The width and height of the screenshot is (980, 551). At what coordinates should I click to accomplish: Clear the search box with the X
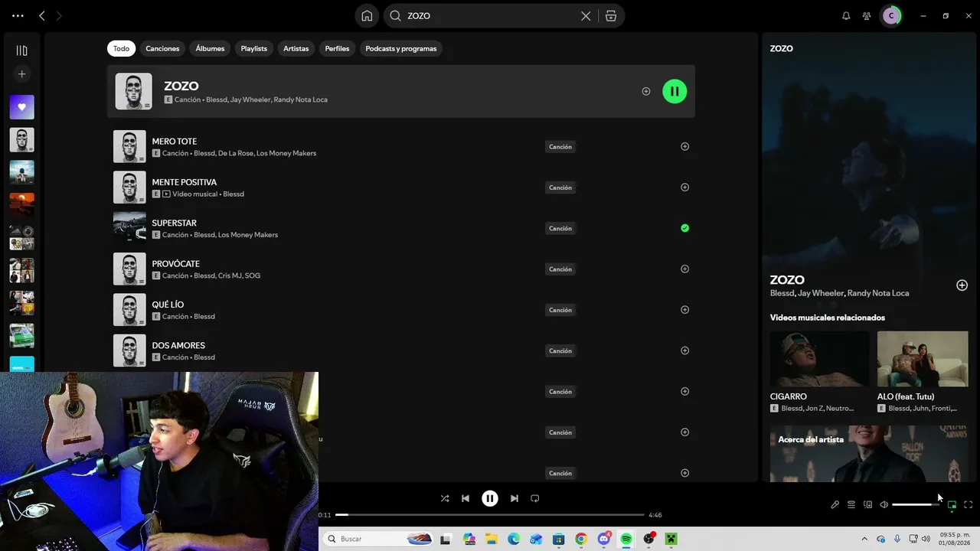pos(586,15)
